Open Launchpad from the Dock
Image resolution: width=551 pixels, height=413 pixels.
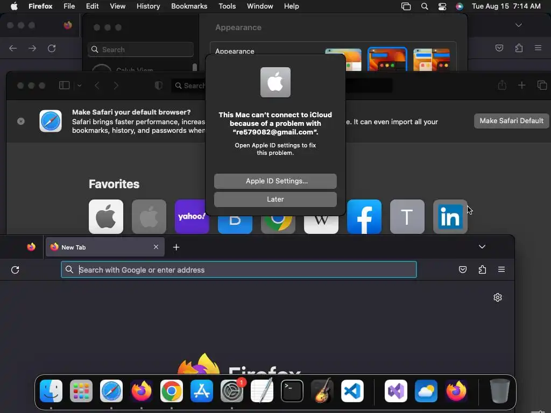(81, 391)
